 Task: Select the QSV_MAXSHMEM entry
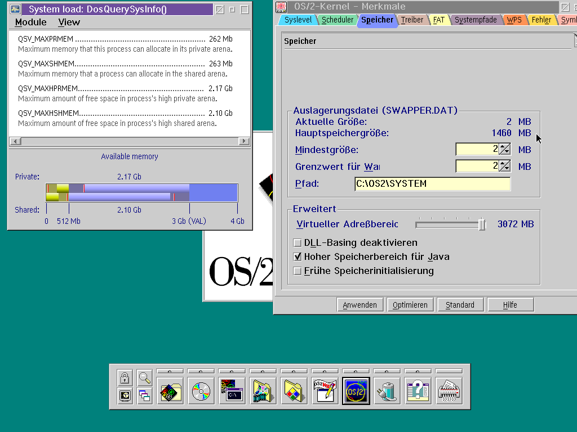[125, 69]
